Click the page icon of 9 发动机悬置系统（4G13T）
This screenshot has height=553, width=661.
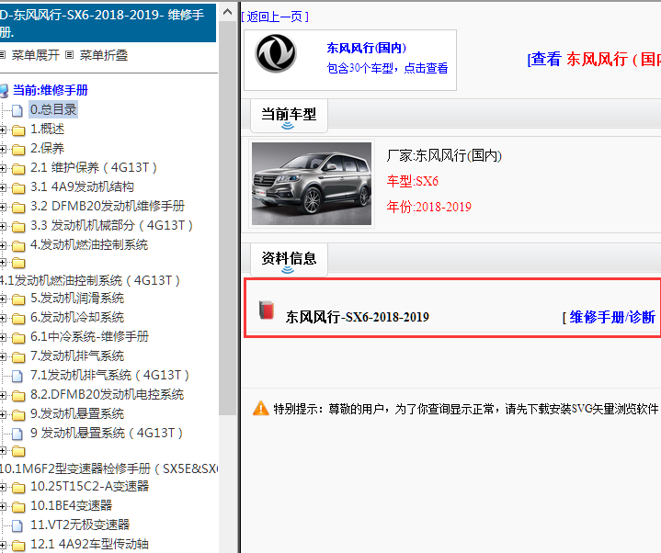[17, 434]
